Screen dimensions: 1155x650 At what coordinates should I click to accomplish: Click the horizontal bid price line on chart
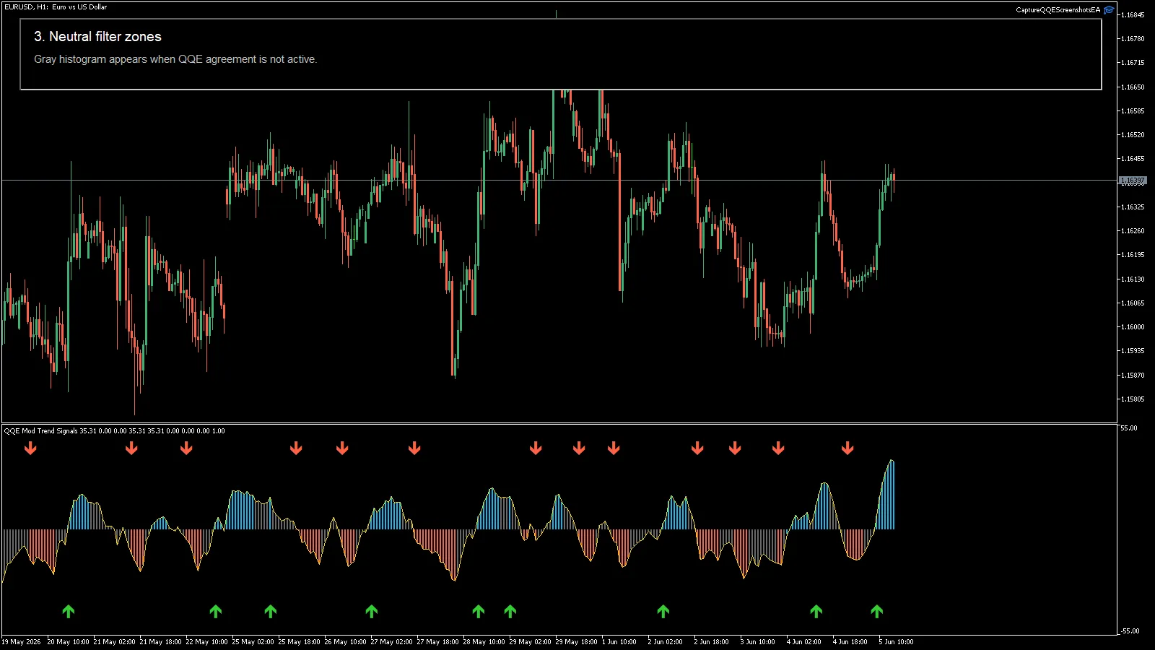559,181
